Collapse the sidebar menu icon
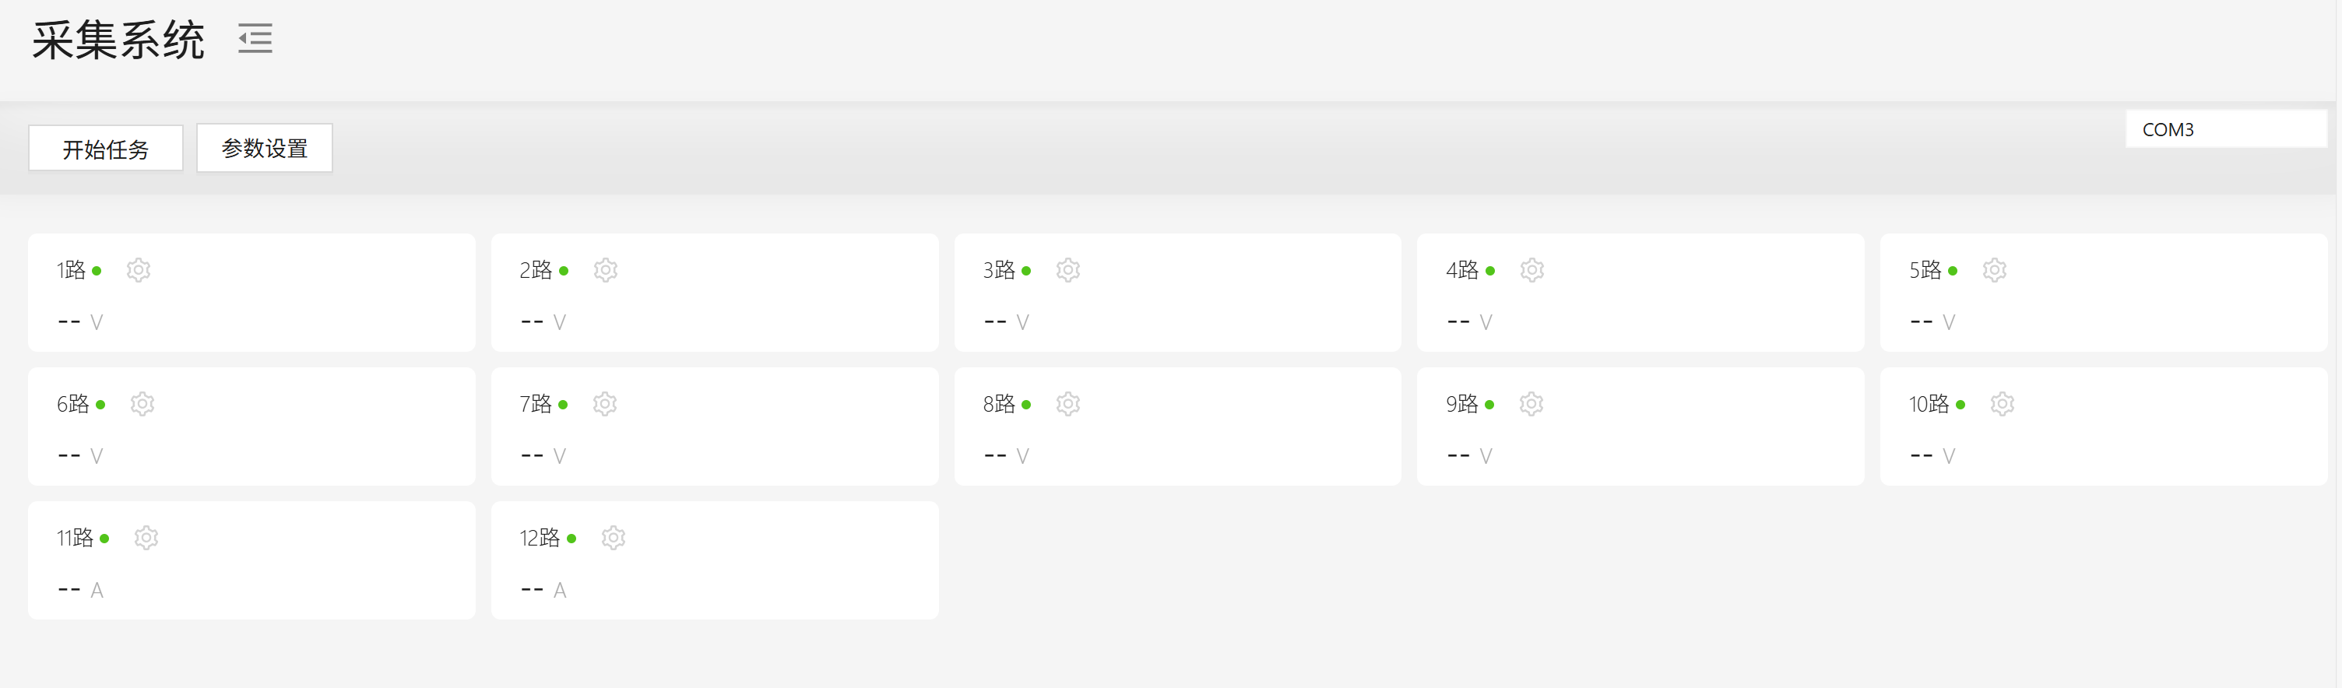 pyautogui.click(x=255, y=39)
